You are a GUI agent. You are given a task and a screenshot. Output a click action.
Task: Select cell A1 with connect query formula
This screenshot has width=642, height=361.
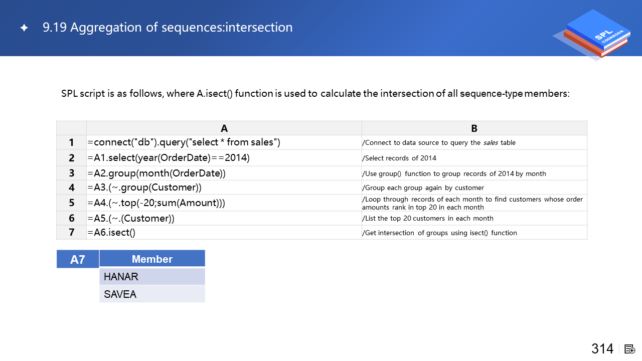[x=224, y=142]
